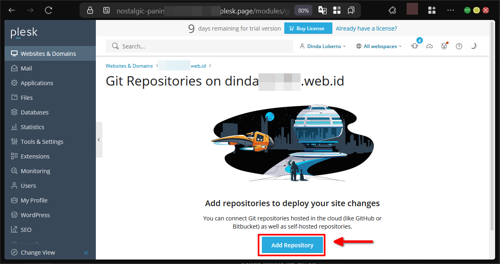Image resolution: width=500 pixels, height=264 pixels.
Task: Dismiss Change View with X icon
Action: point(86,253)
